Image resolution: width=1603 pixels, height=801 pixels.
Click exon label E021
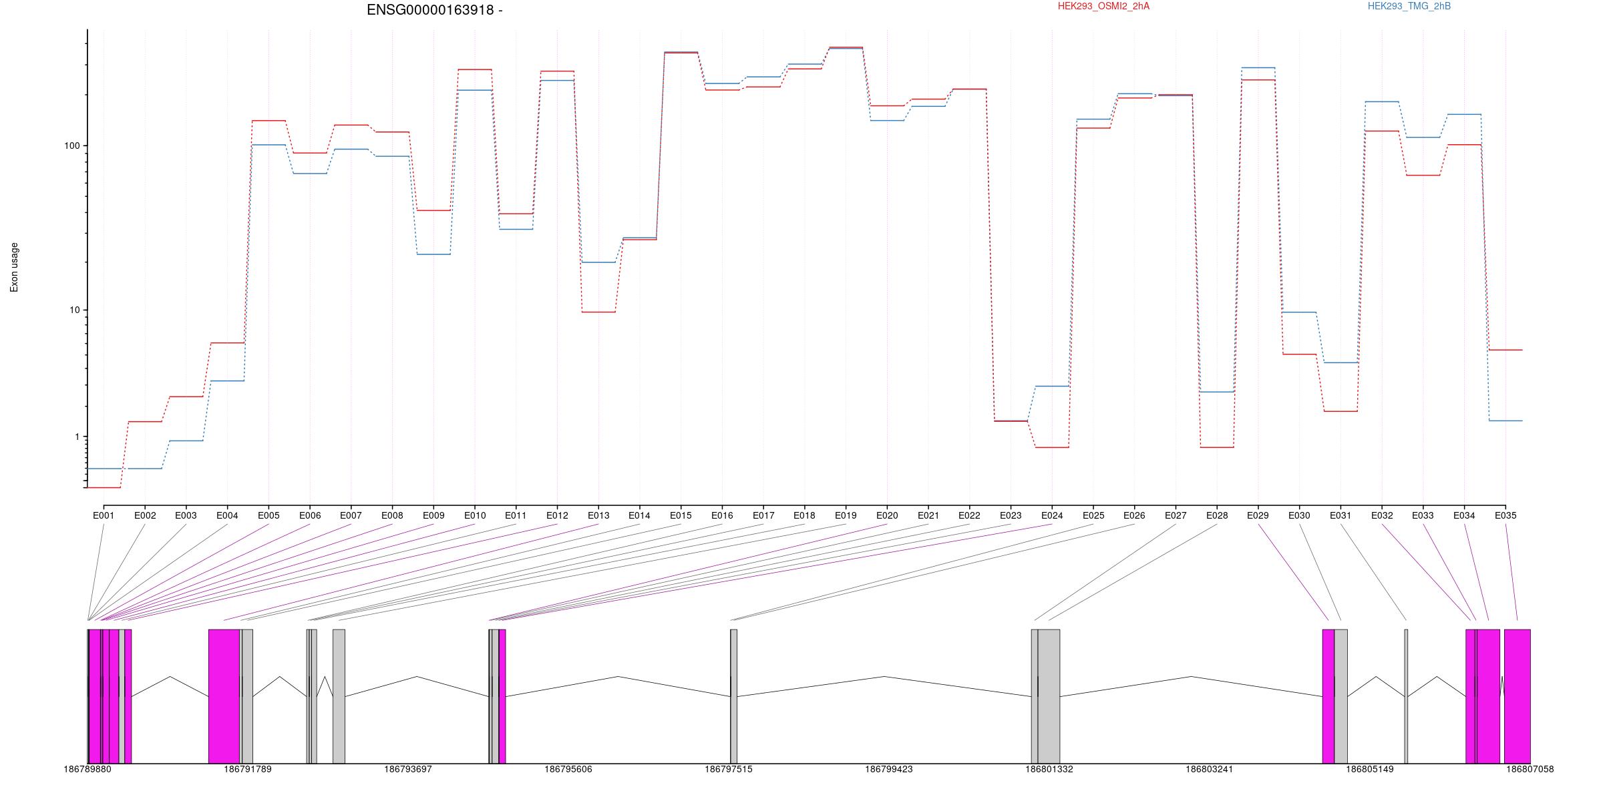pos(928,515)
